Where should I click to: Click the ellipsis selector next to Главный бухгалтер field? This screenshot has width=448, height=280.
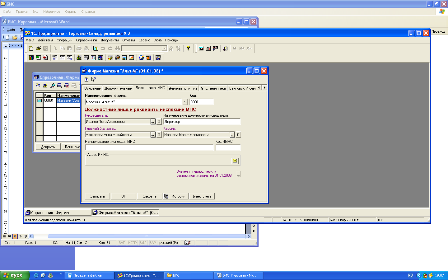point(153,135)
